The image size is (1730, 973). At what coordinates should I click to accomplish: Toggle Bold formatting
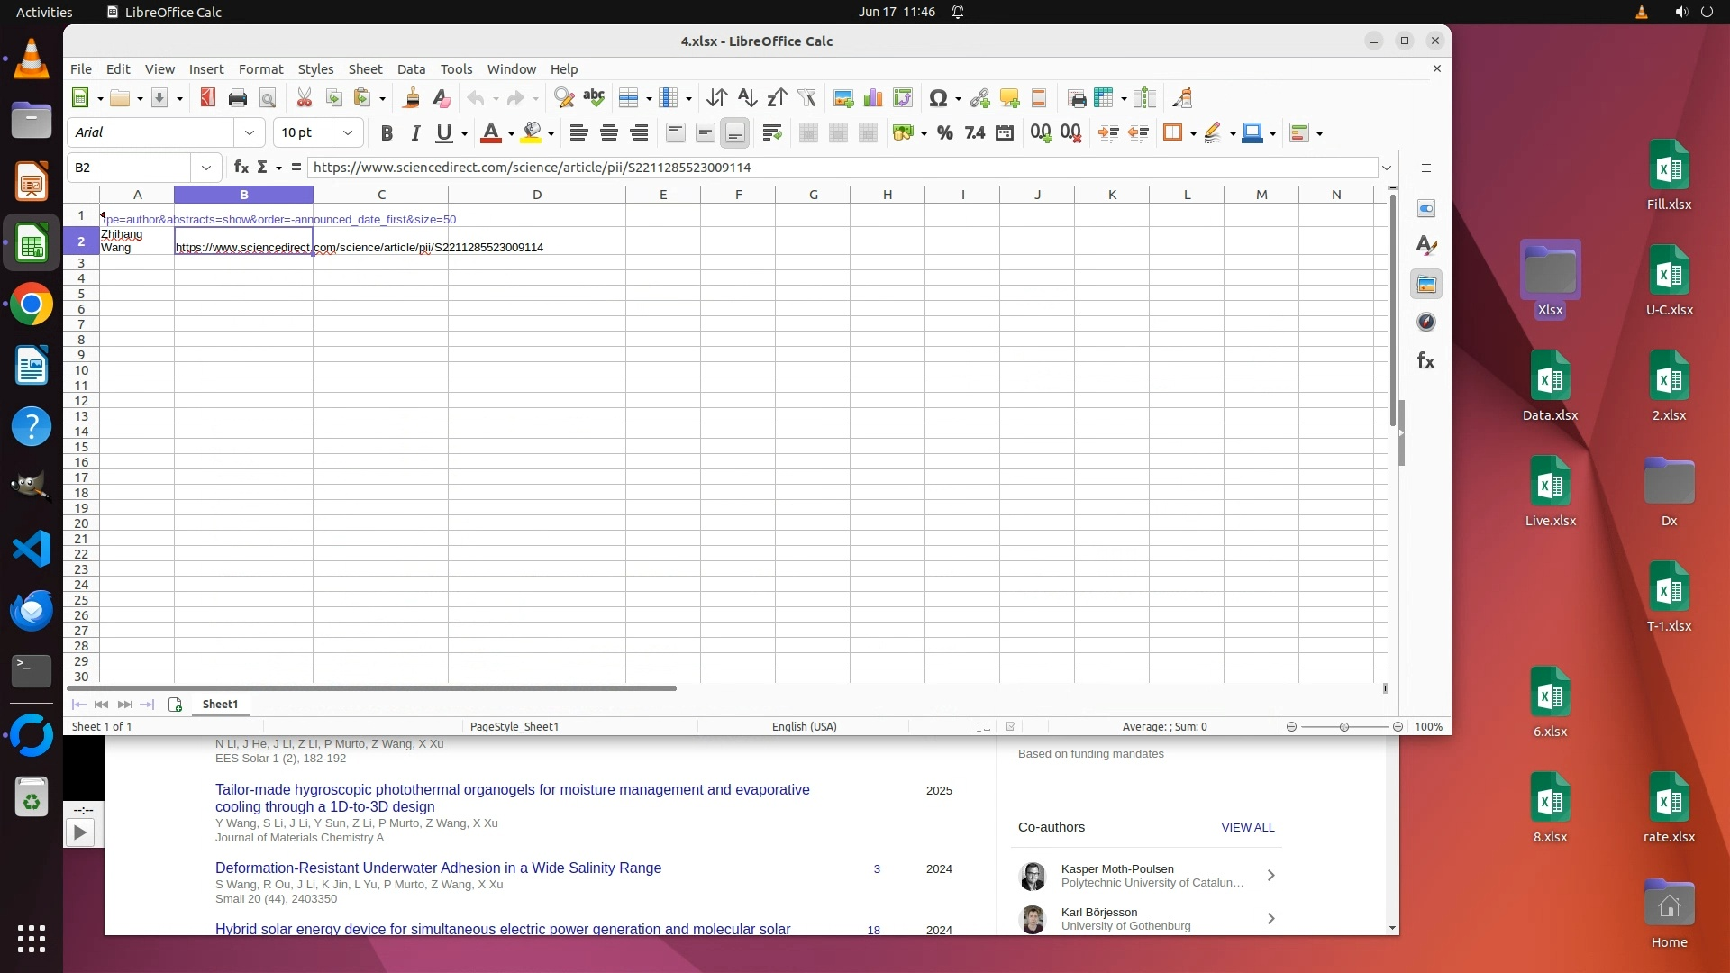coord(387,133)
